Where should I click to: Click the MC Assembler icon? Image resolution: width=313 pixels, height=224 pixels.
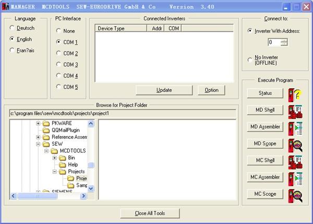[x=295, y=179]
